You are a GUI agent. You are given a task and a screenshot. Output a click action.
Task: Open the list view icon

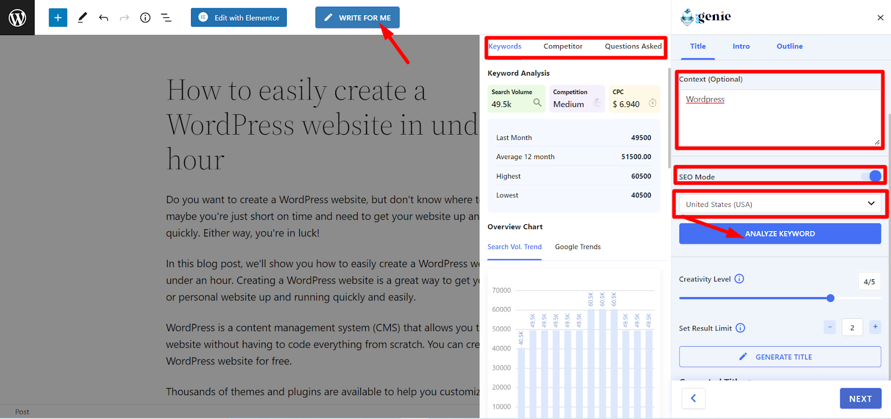click(166, 18)
